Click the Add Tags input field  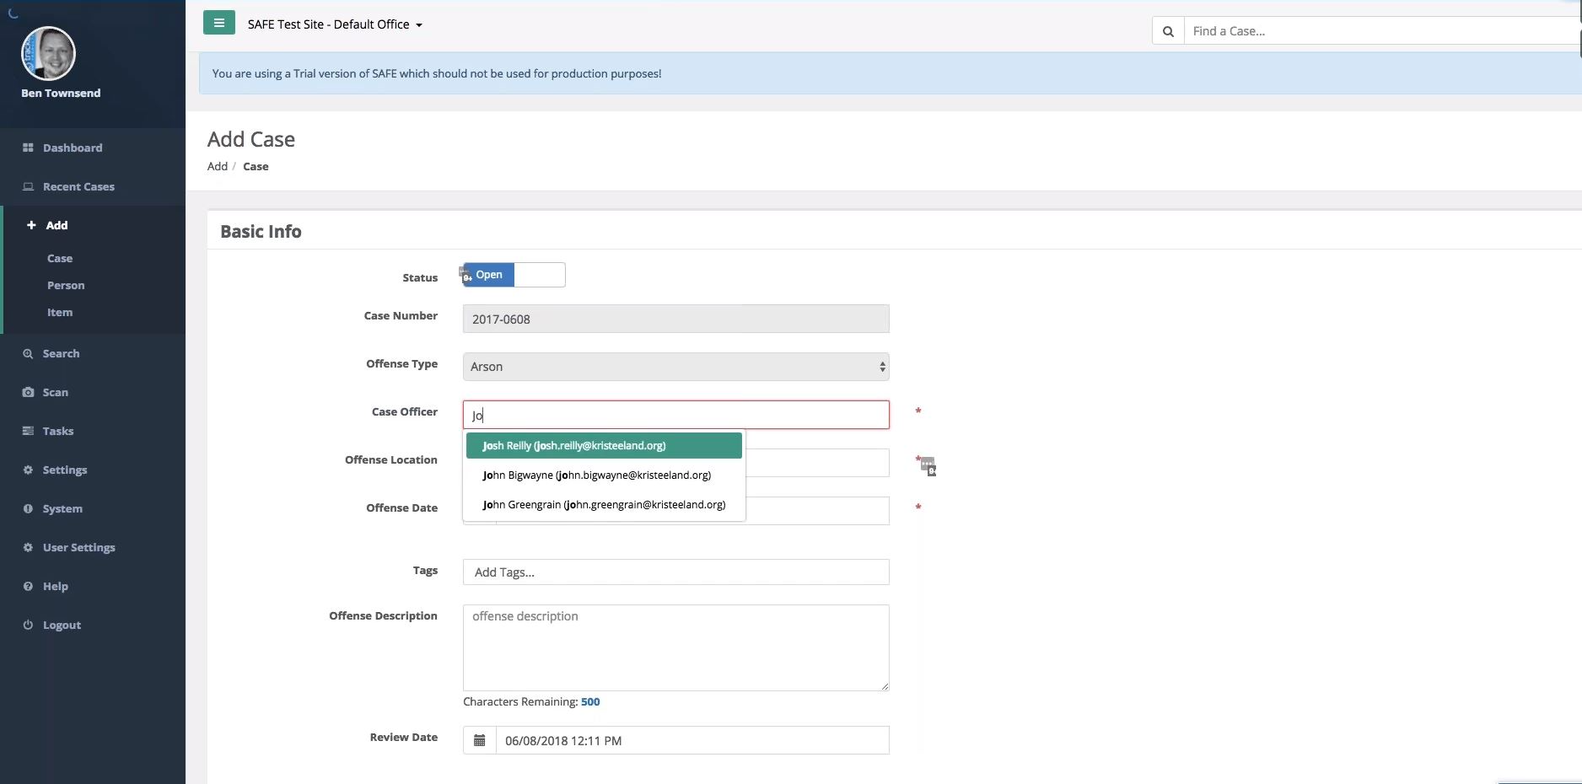[x=676, y=572]
